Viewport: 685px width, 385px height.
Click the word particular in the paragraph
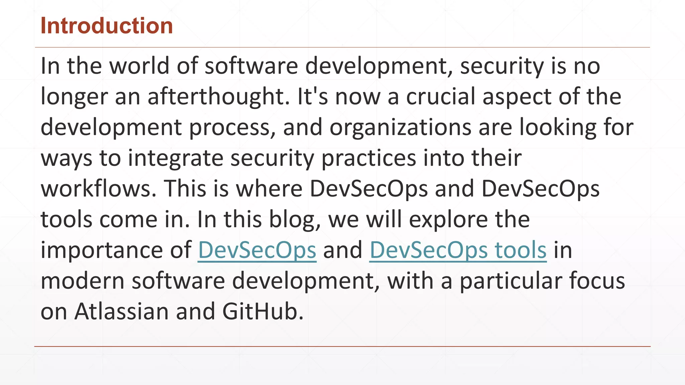tap(511, 281)
